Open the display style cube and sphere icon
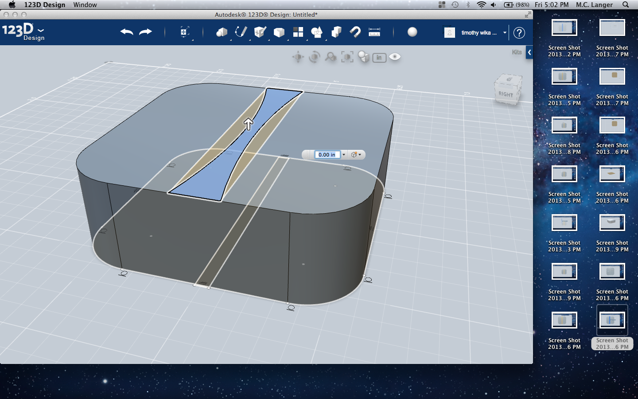This screenshot has height=399, width=638. pos(364,57)
